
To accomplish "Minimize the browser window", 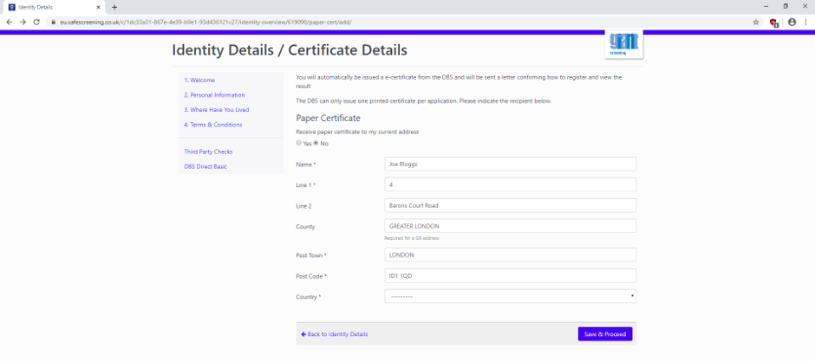I will coord(766,6).
